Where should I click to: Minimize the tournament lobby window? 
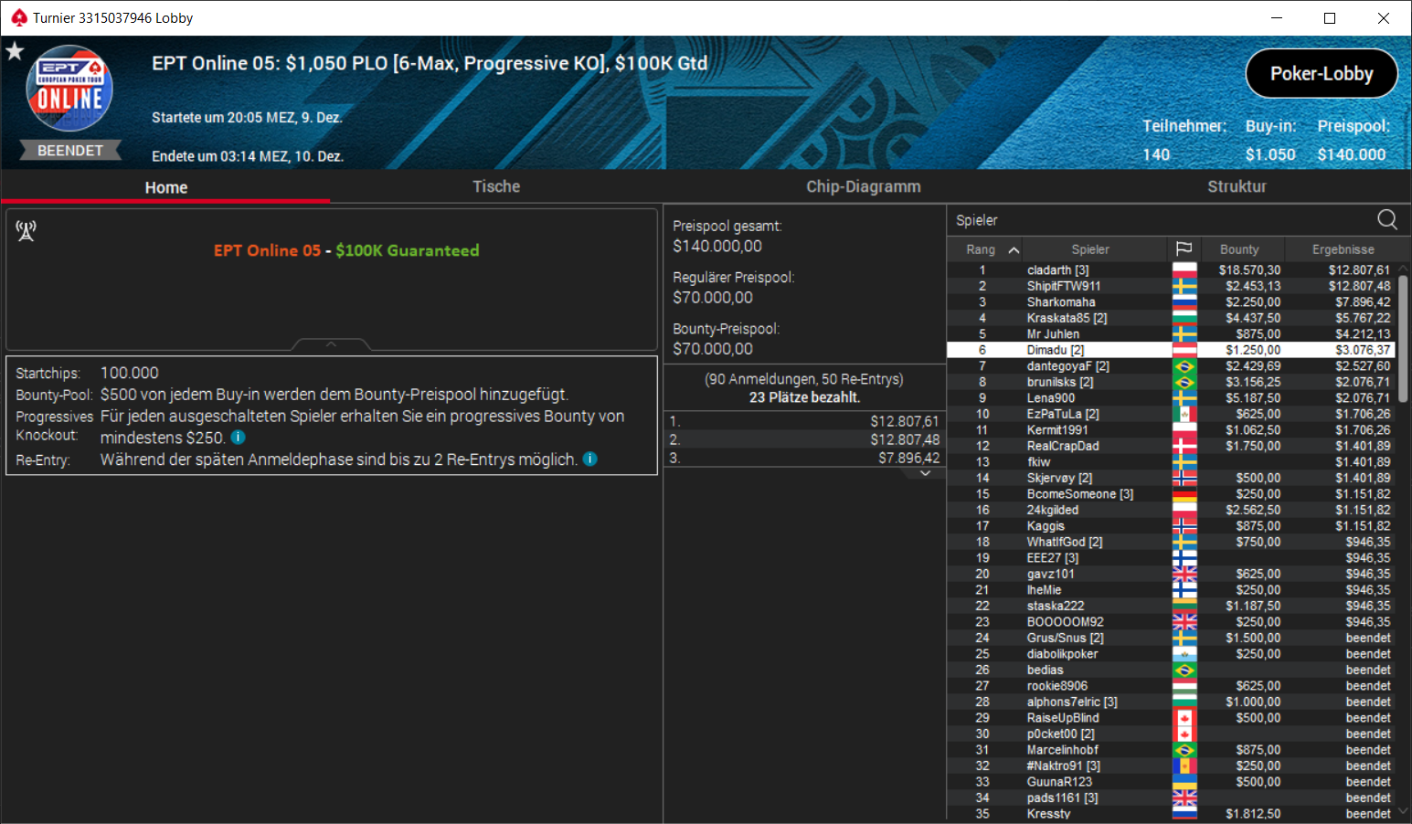(x=1277, y=18)
